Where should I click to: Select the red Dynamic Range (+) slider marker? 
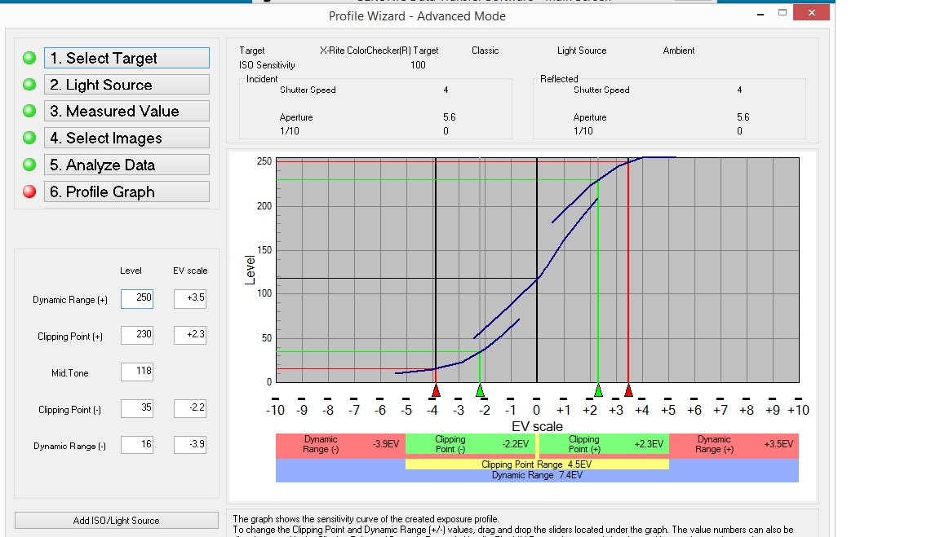[x=628, y=390]
